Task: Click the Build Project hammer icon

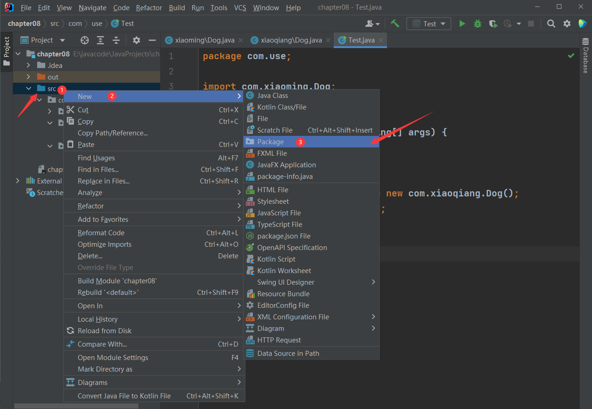Action: click(x=395, y=24)
